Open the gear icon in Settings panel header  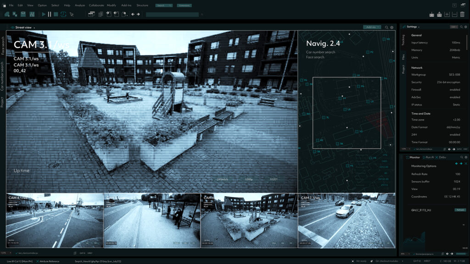click(464, 27)
